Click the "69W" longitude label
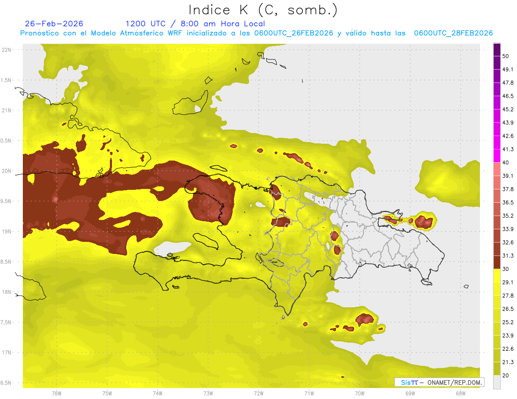The image size is (517, 399). point(410,393)
